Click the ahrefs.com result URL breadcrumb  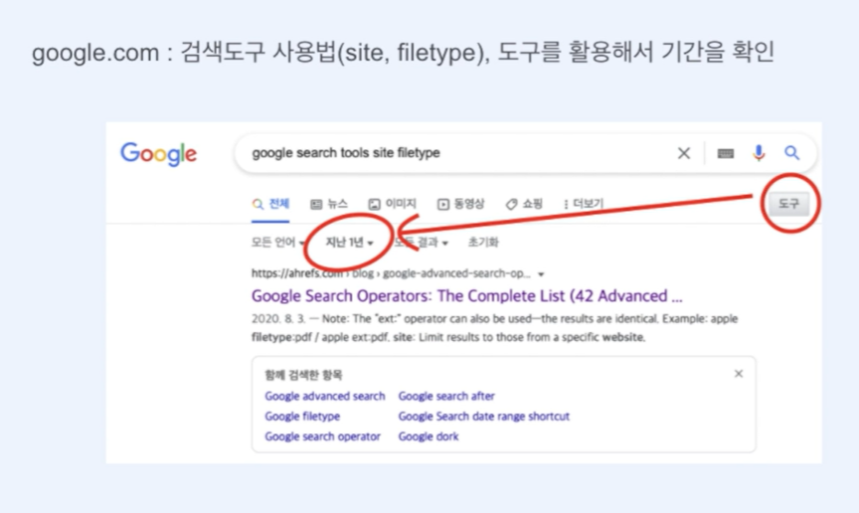[391, 273]
